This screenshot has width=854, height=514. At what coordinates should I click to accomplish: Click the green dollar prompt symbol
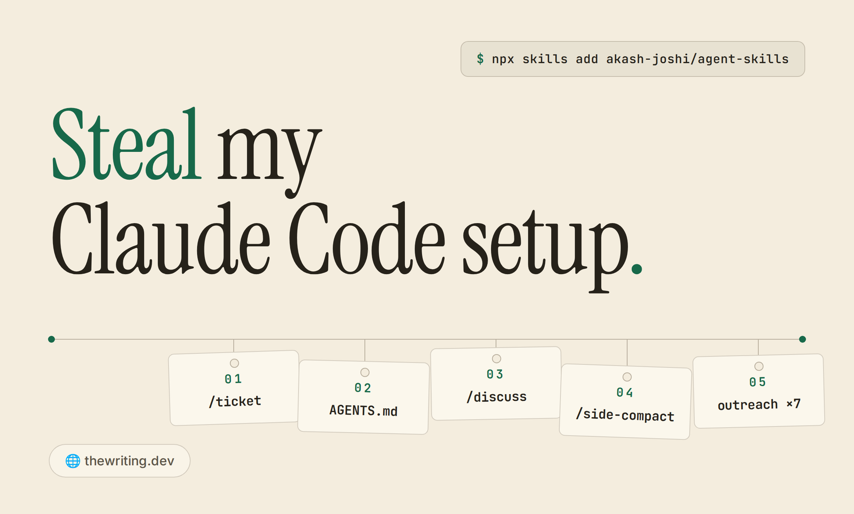click(x=480, y=59)
